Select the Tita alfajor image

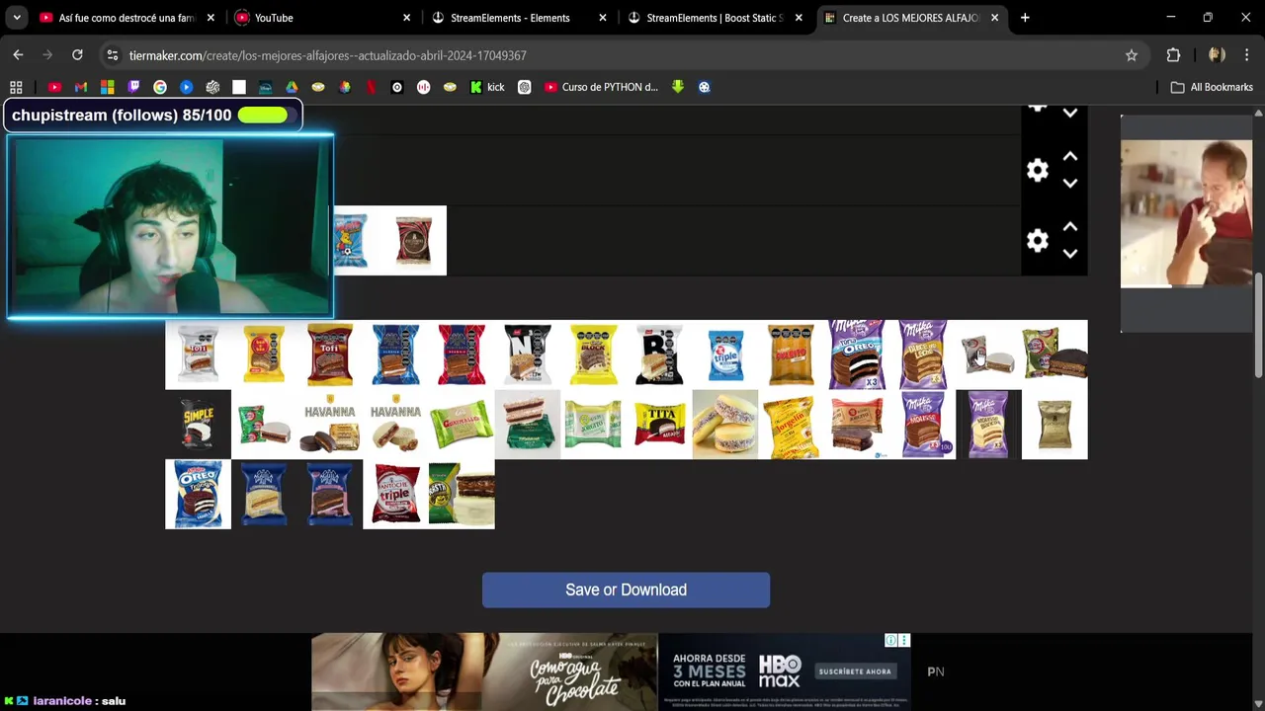click(x=659, y=425)
